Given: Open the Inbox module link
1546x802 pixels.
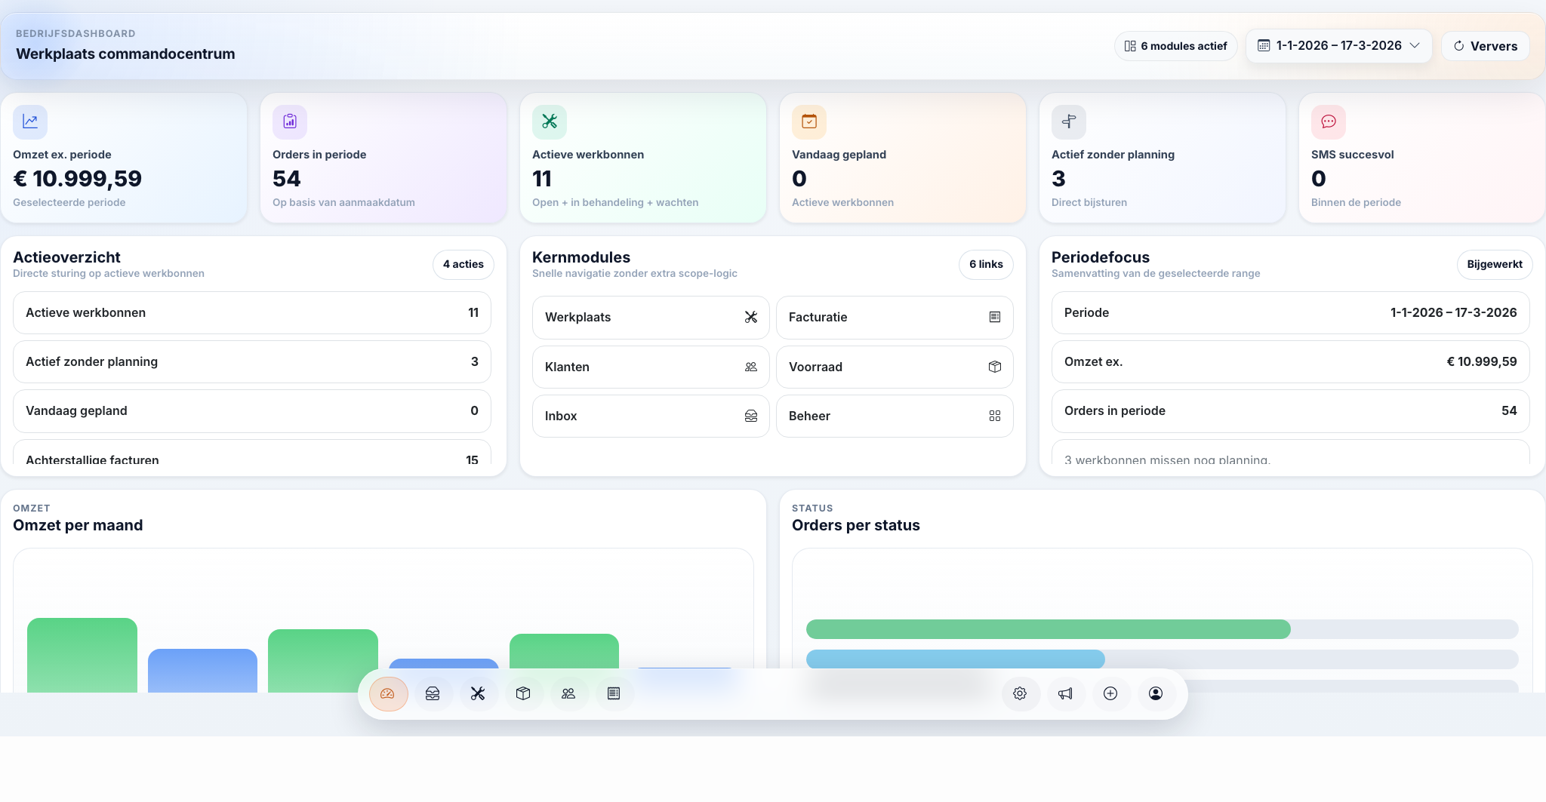Looking at the screenshot, I should [651, 416].
